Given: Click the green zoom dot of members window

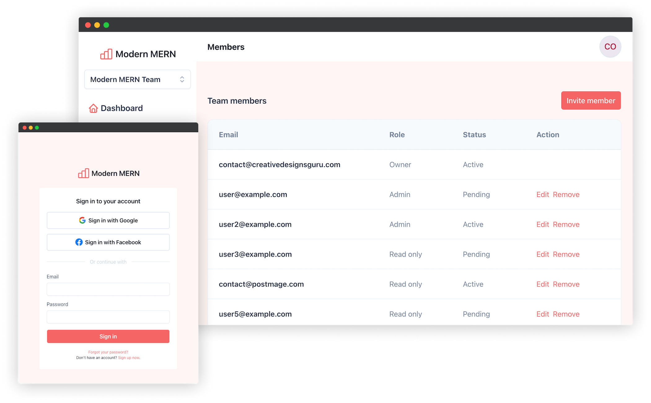Looking at the screenshot, I should (107, 25).
